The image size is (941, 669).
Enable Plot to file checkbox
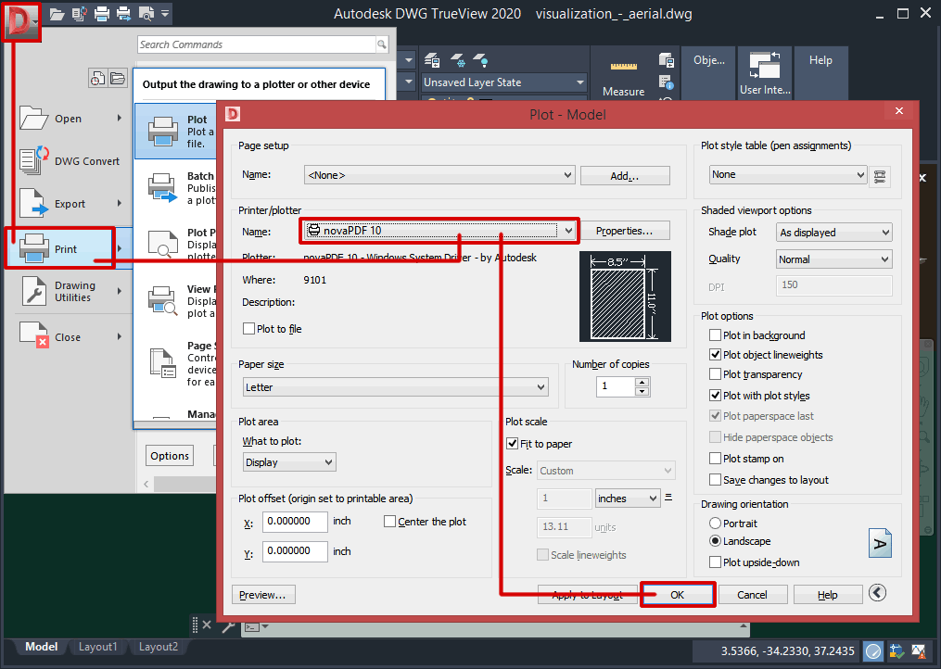[x=248, y=329]
